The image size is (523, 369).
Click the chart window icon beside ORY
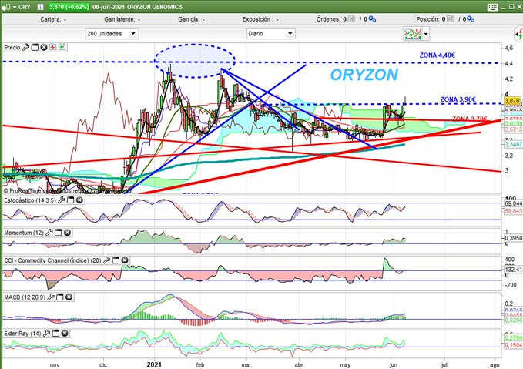(6, 7)
